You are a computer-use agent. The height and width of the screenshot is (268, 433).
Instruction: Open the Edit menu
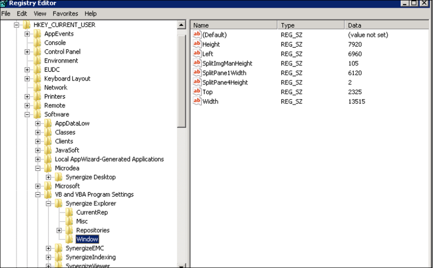(22, 13)
